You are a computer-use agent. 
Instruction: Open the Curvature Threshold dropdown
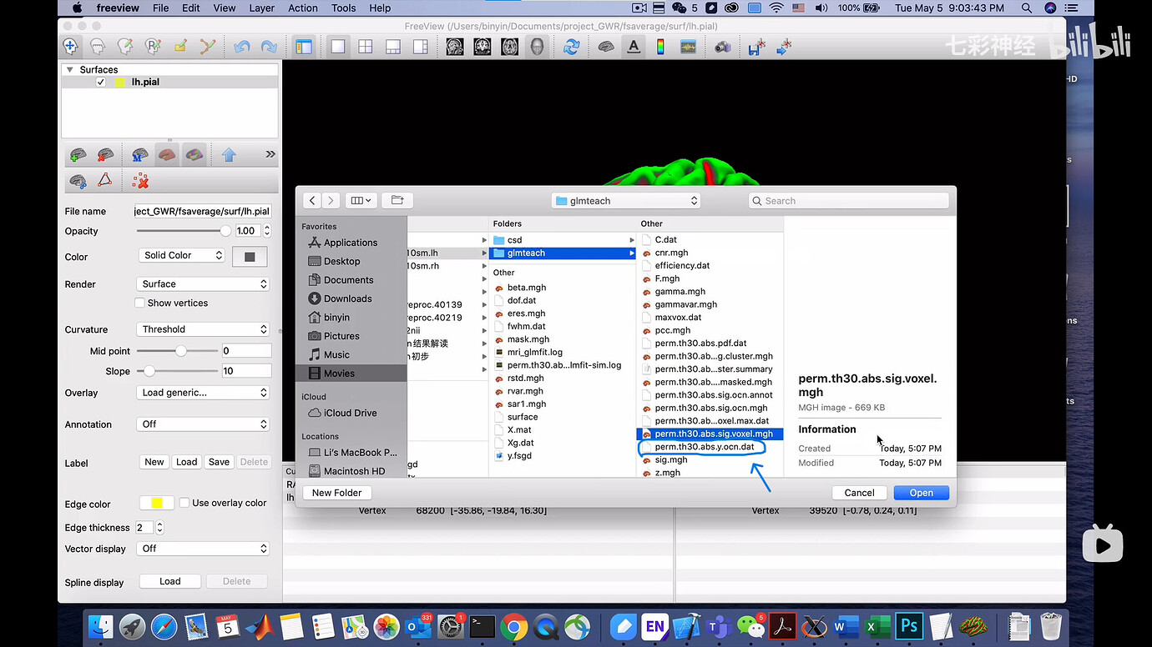click(x=203, y=329)
